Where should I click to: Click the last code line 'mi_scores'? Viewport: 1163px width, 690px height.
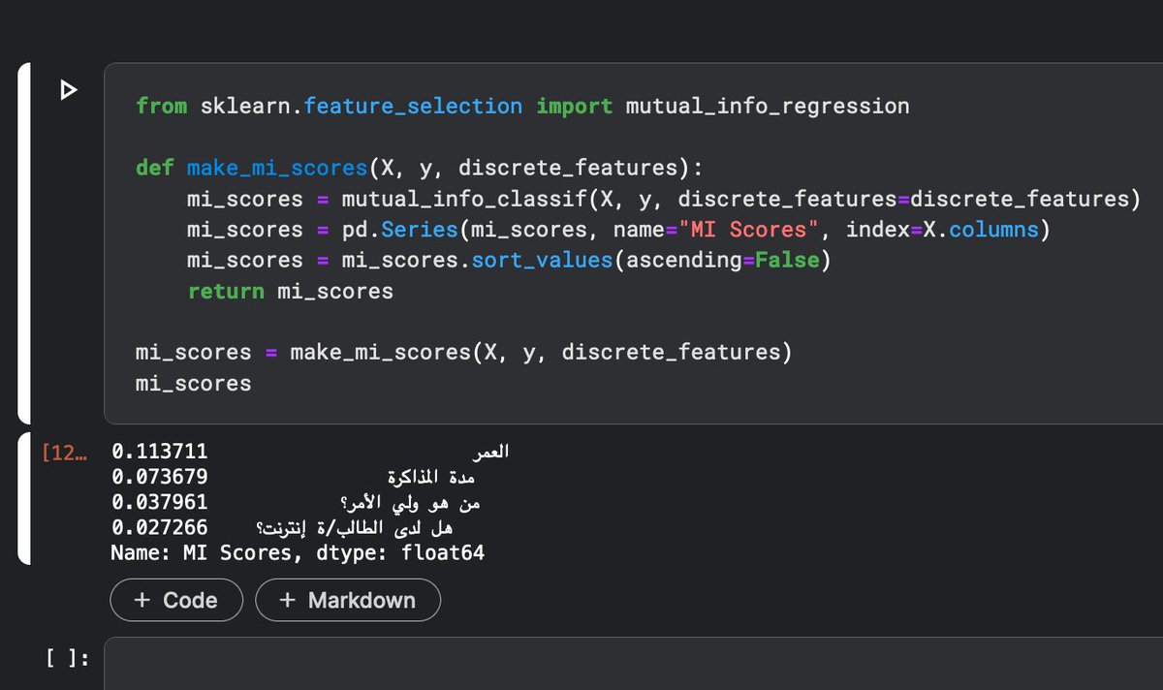(193, 384)
